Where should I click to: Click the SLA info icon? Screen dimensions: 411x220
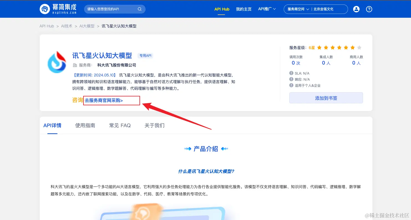pyautogui.click(x=291, y=73)
